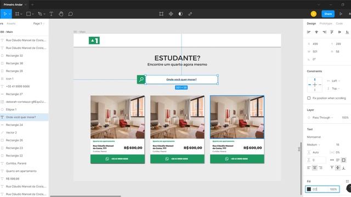
Task: Select the Ellipse 1 layer
Action: click(24, 109)
